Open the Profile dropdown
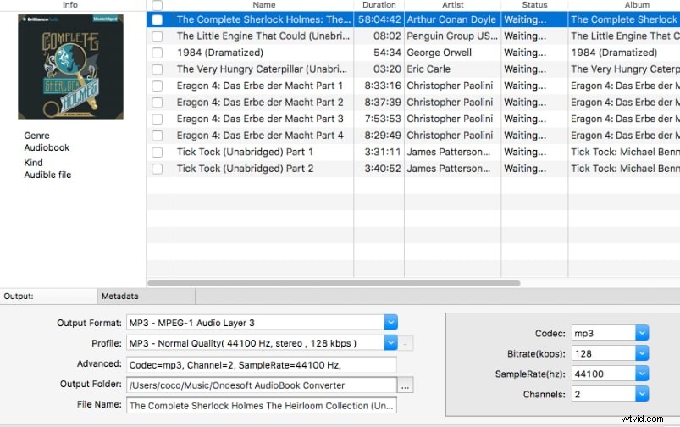This screenshot has width=680, height=427. pyautogui.click(x=390, y=343)
